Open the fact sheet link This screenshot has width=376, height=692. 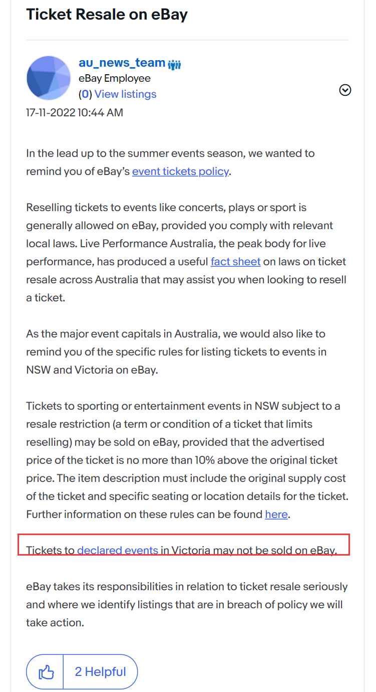click(236, 262)
